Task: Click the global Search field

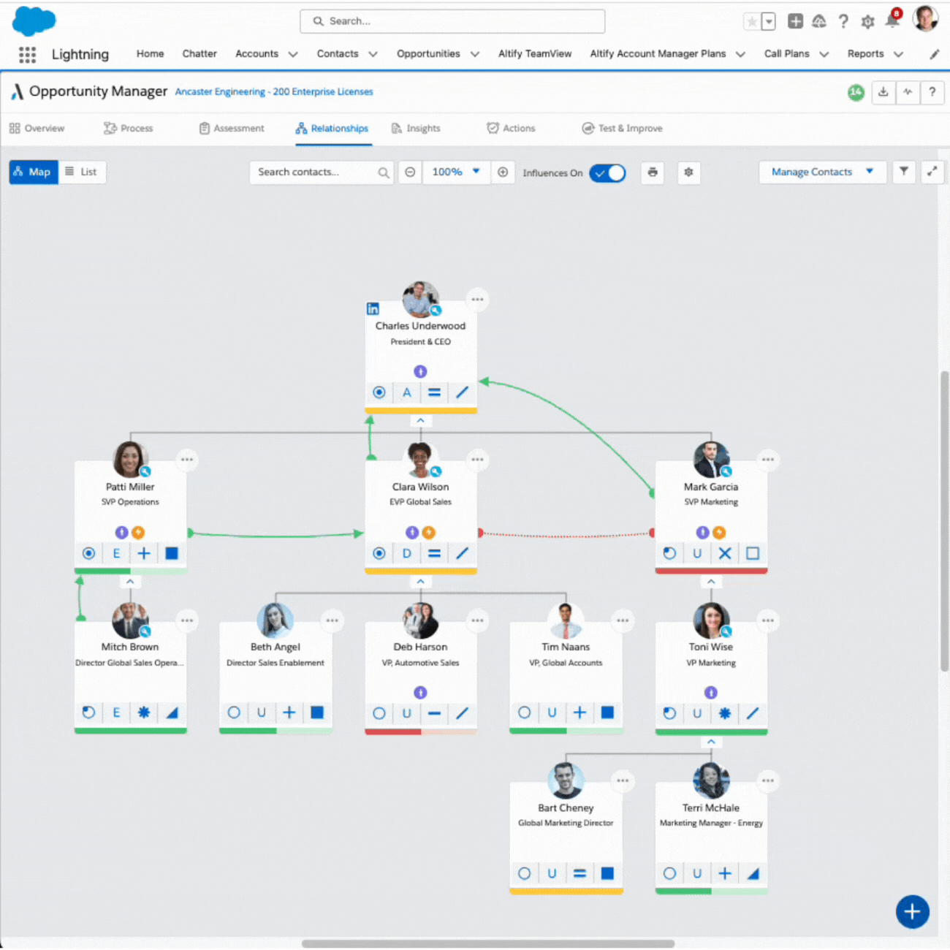Action: point(452,21)
